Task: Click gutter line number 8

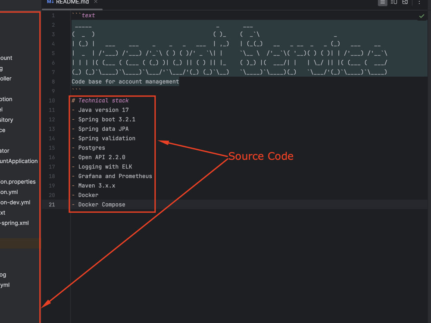Action: coord(53,81)
